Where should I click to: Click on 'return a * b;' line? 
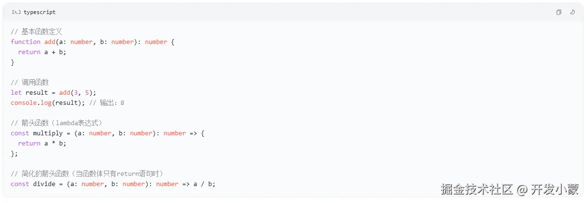(42, 144)
